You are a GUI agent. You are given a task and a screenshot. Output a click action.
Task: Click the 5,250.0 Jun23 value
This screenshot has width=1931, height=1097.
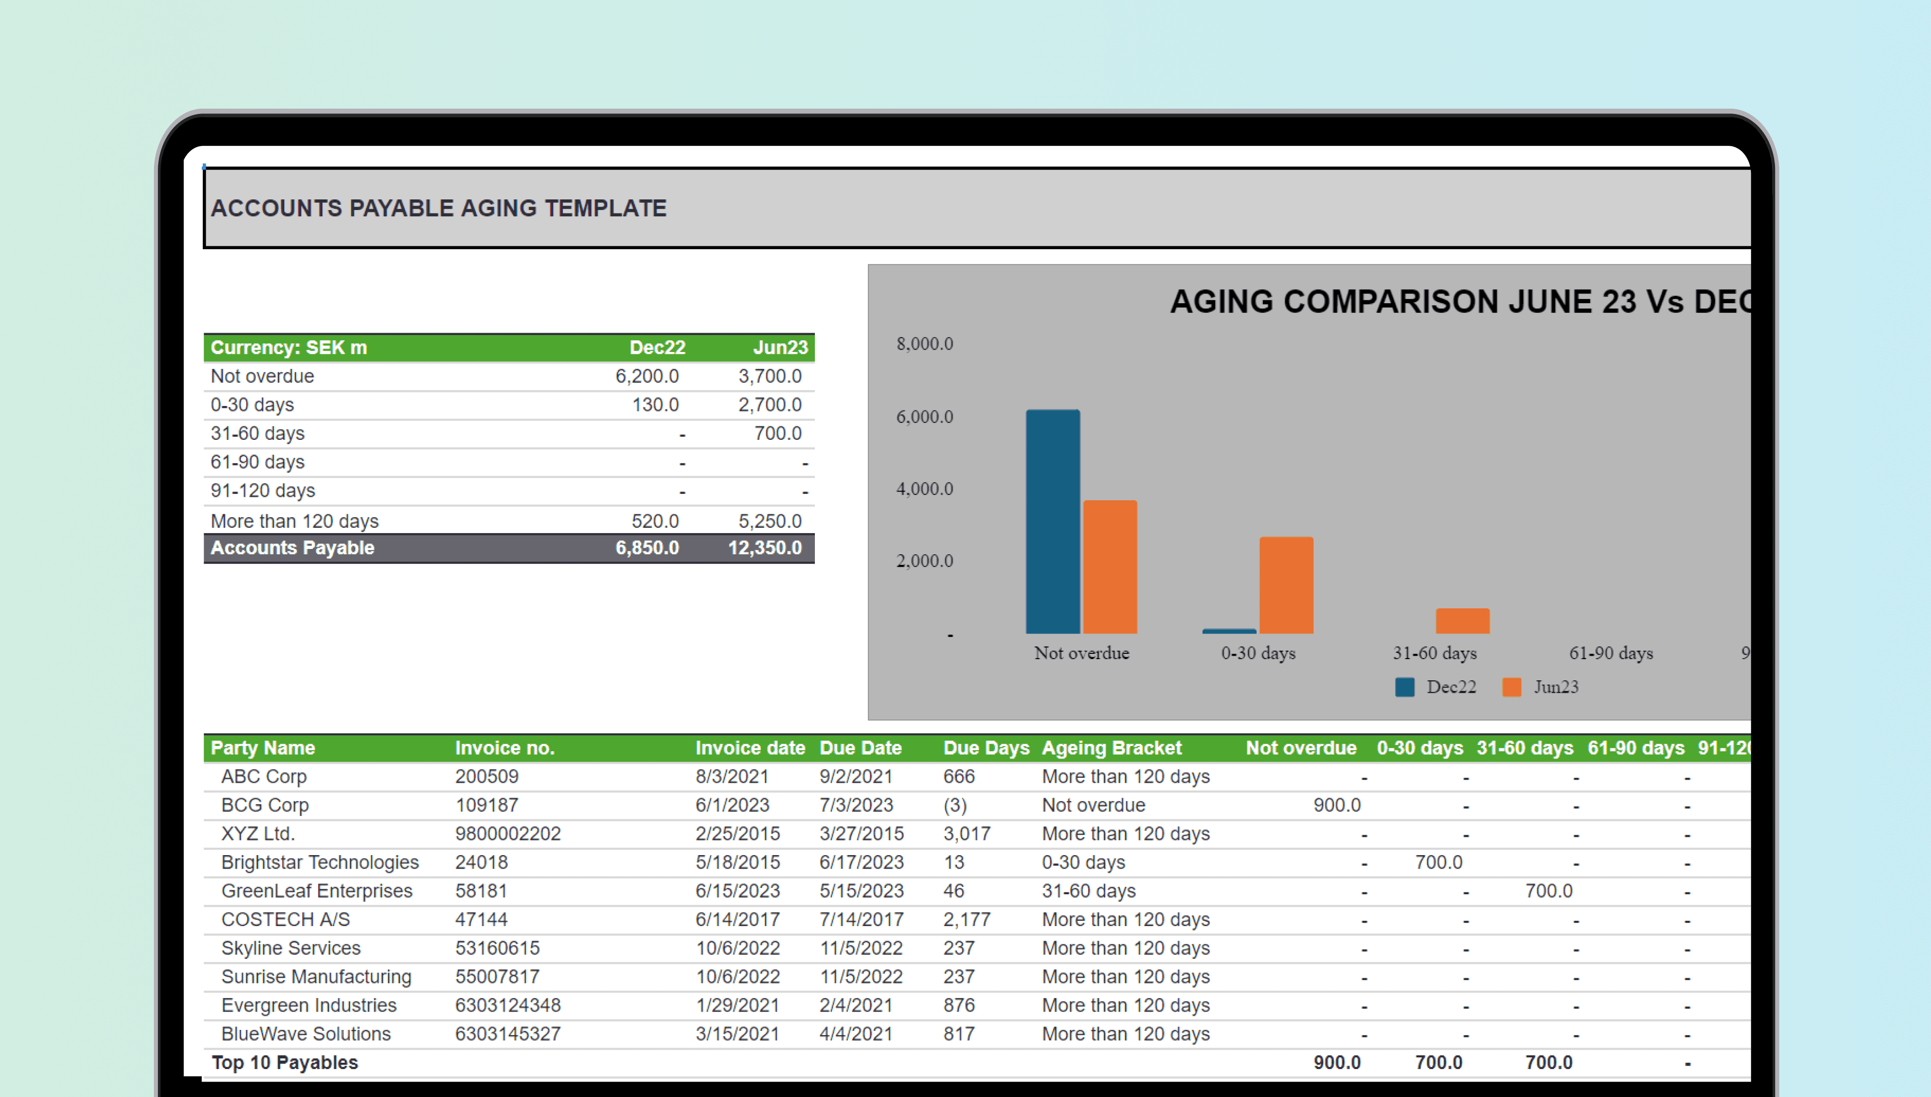(x=770, y=520)
